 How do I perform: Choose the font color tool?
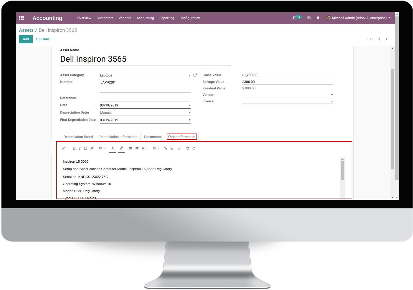click(x=113, y=149)
